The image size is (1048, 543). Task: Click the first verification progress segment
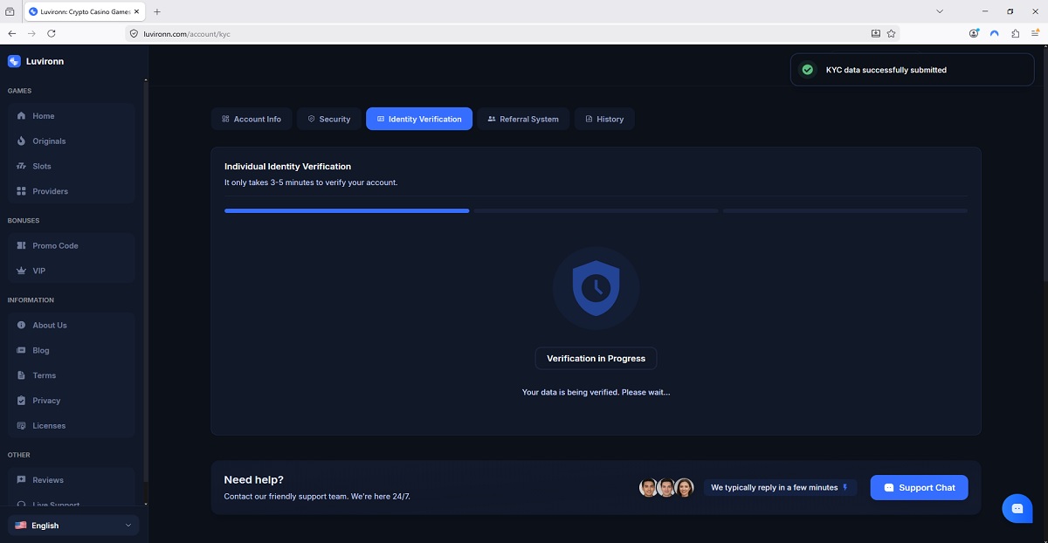tap(347, 210)
